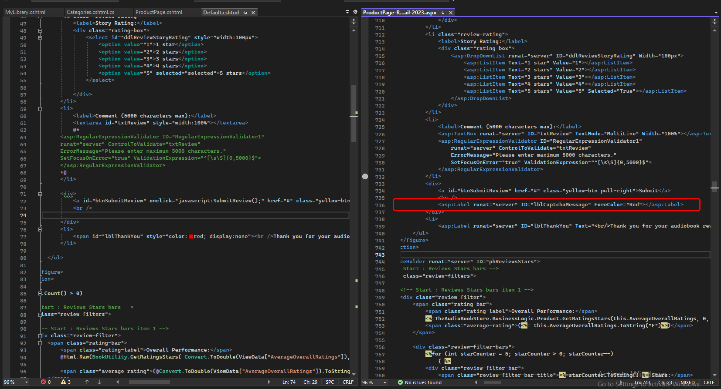Viewport: 721px width, 389px height.
Task: Click Ln: 74 line indicator
Action: pyautogui.click(x=289, y=382)
